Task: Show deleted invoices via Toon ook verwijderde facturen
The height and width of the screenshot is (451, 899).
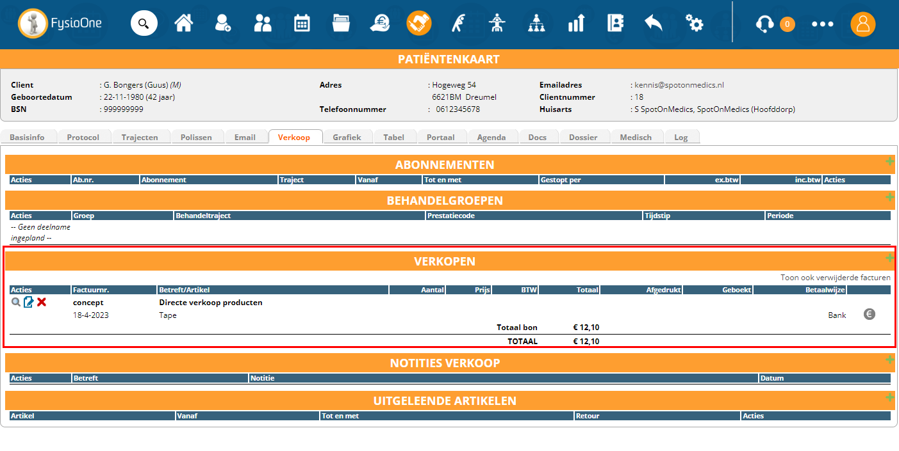Action: [x=835, y=278]
